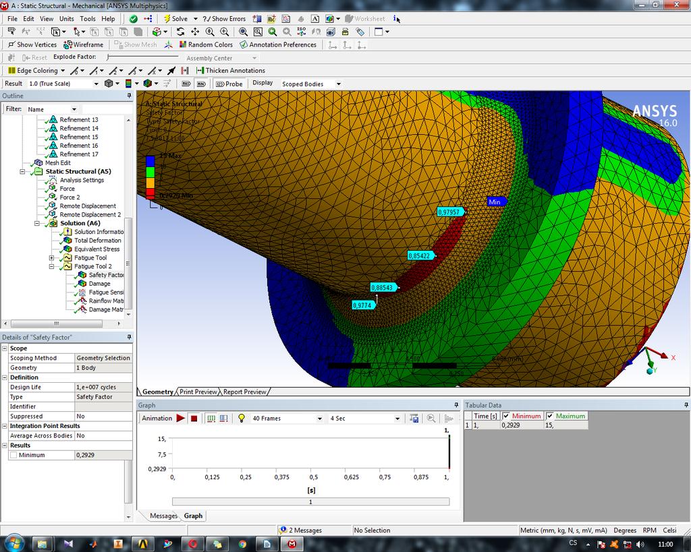Collapse Solution (A6) node
The height and width of the screenshot is (552, 691).
click(x=37, y=223)
